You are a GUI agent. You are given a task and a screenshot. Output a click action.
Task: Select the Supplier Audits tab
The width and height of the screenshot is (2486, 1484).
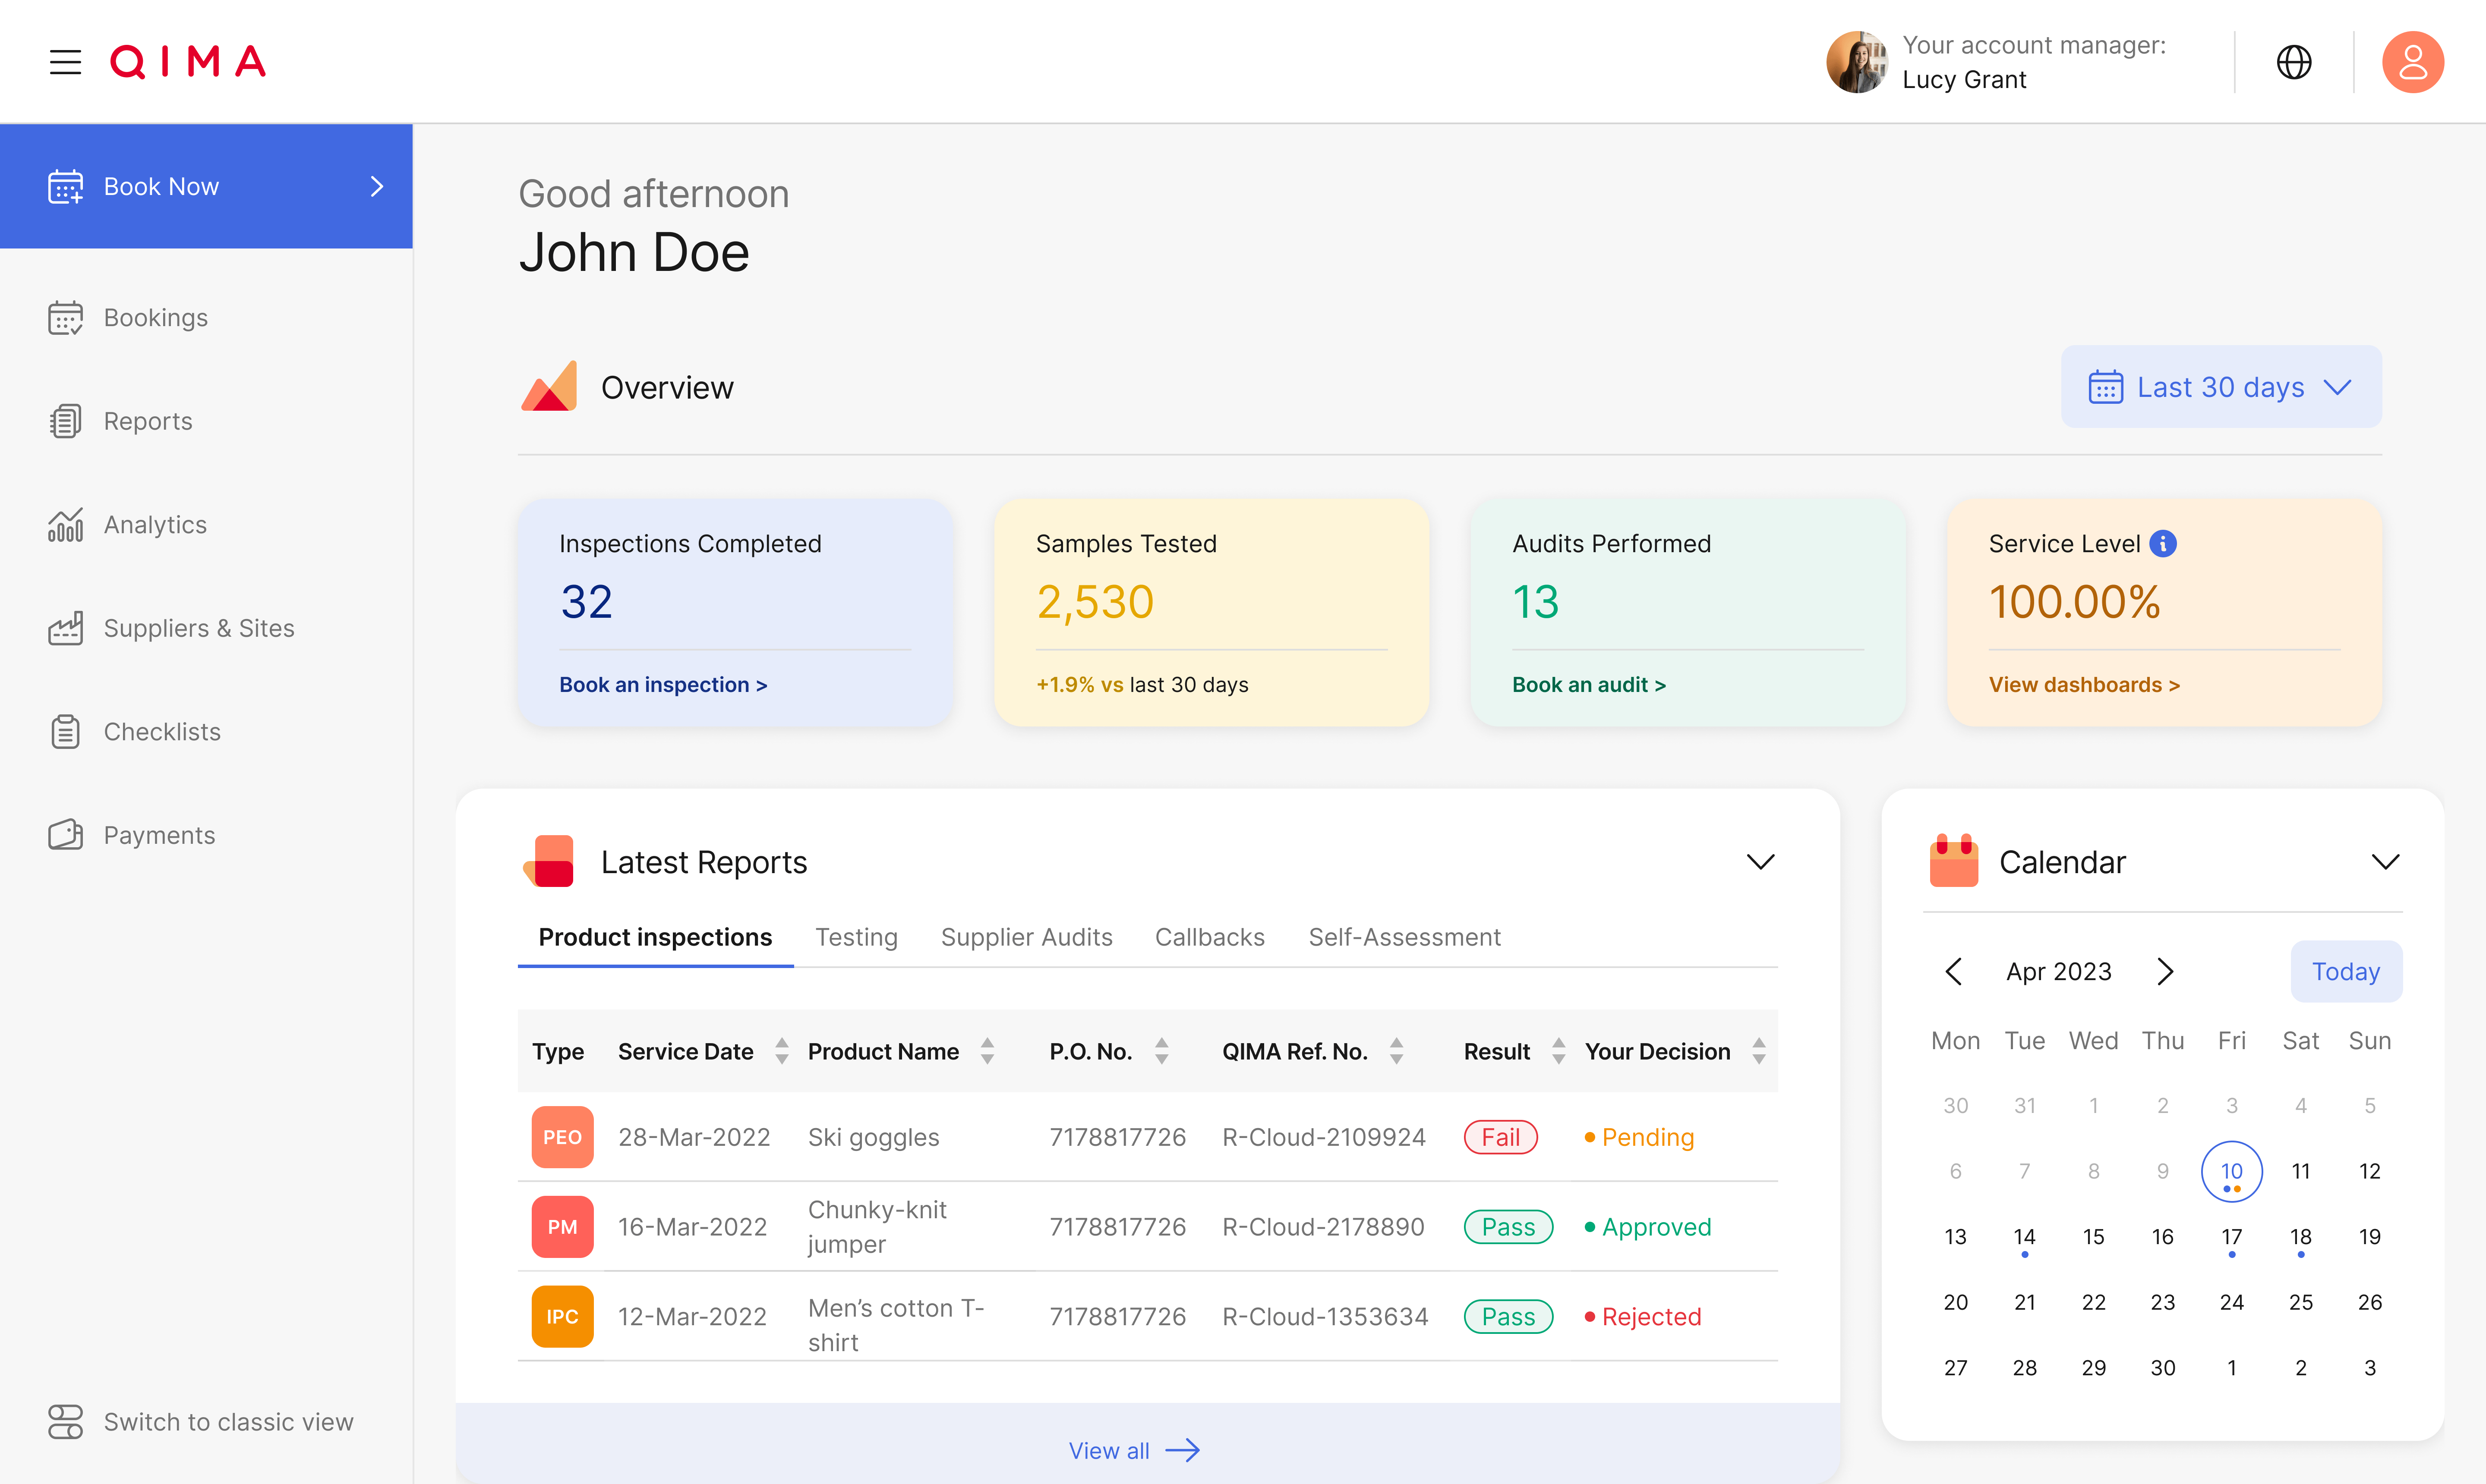tap(1026, 937)
